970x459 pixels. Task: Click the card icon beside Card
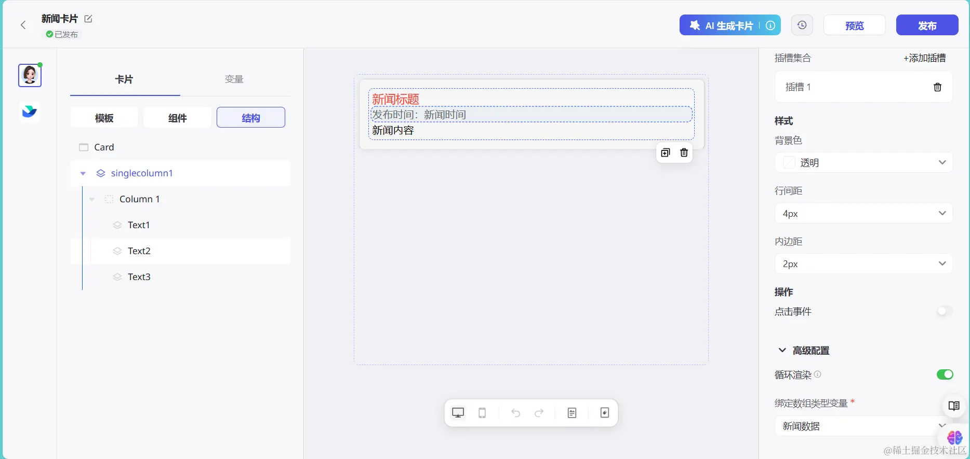tap(84, 147)
